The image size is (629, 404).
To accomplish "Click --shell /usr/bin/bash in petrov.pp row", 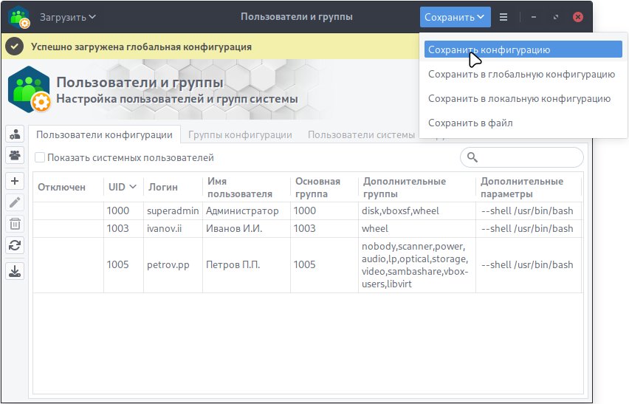I will coord(527,265).
